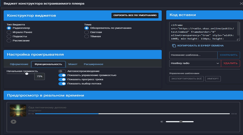Click the red Удалить button
This screenshot has height=135, width=243.
(x=230, y=63)
